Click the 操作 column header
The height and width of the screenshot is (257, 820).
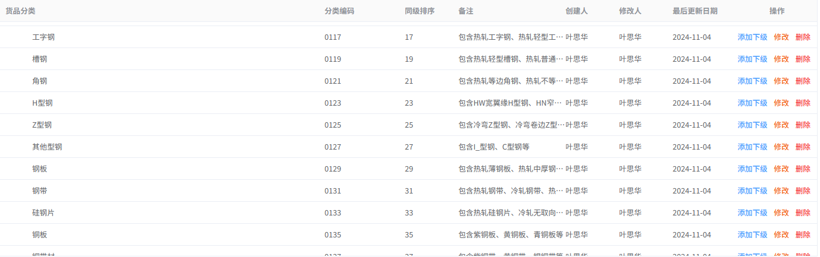(777, 11)
